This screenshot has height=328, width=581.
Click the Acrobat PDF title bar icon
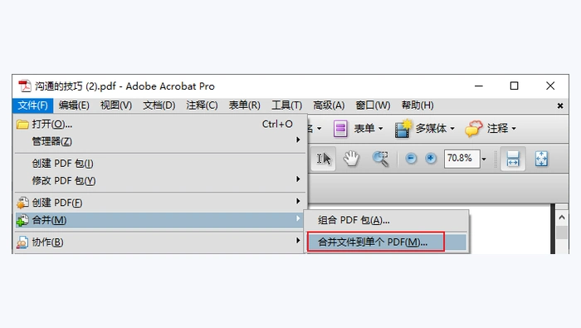[25, 86]
